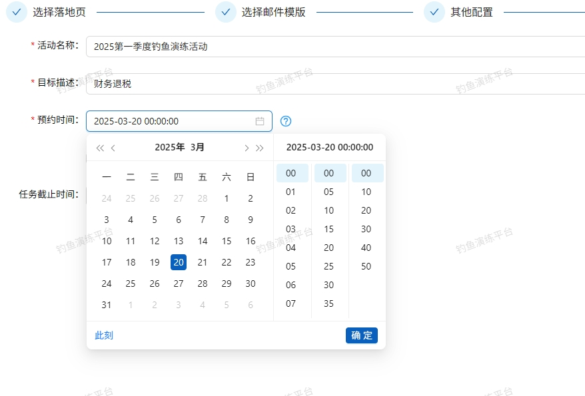Click the previous year double-arrow icon
Viewport: 585px width, 396px height.
[x=100, y=148]
